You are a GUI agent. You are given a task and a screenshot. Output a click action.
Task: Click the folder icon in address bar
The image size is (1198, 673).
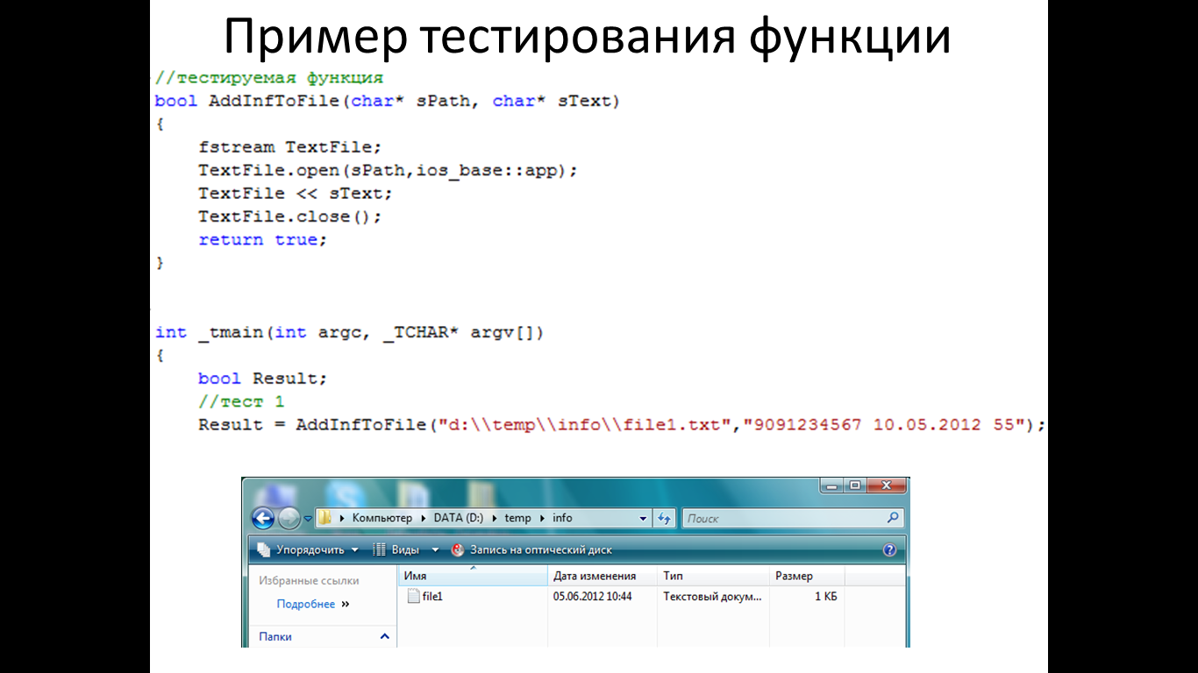point(324,518)
